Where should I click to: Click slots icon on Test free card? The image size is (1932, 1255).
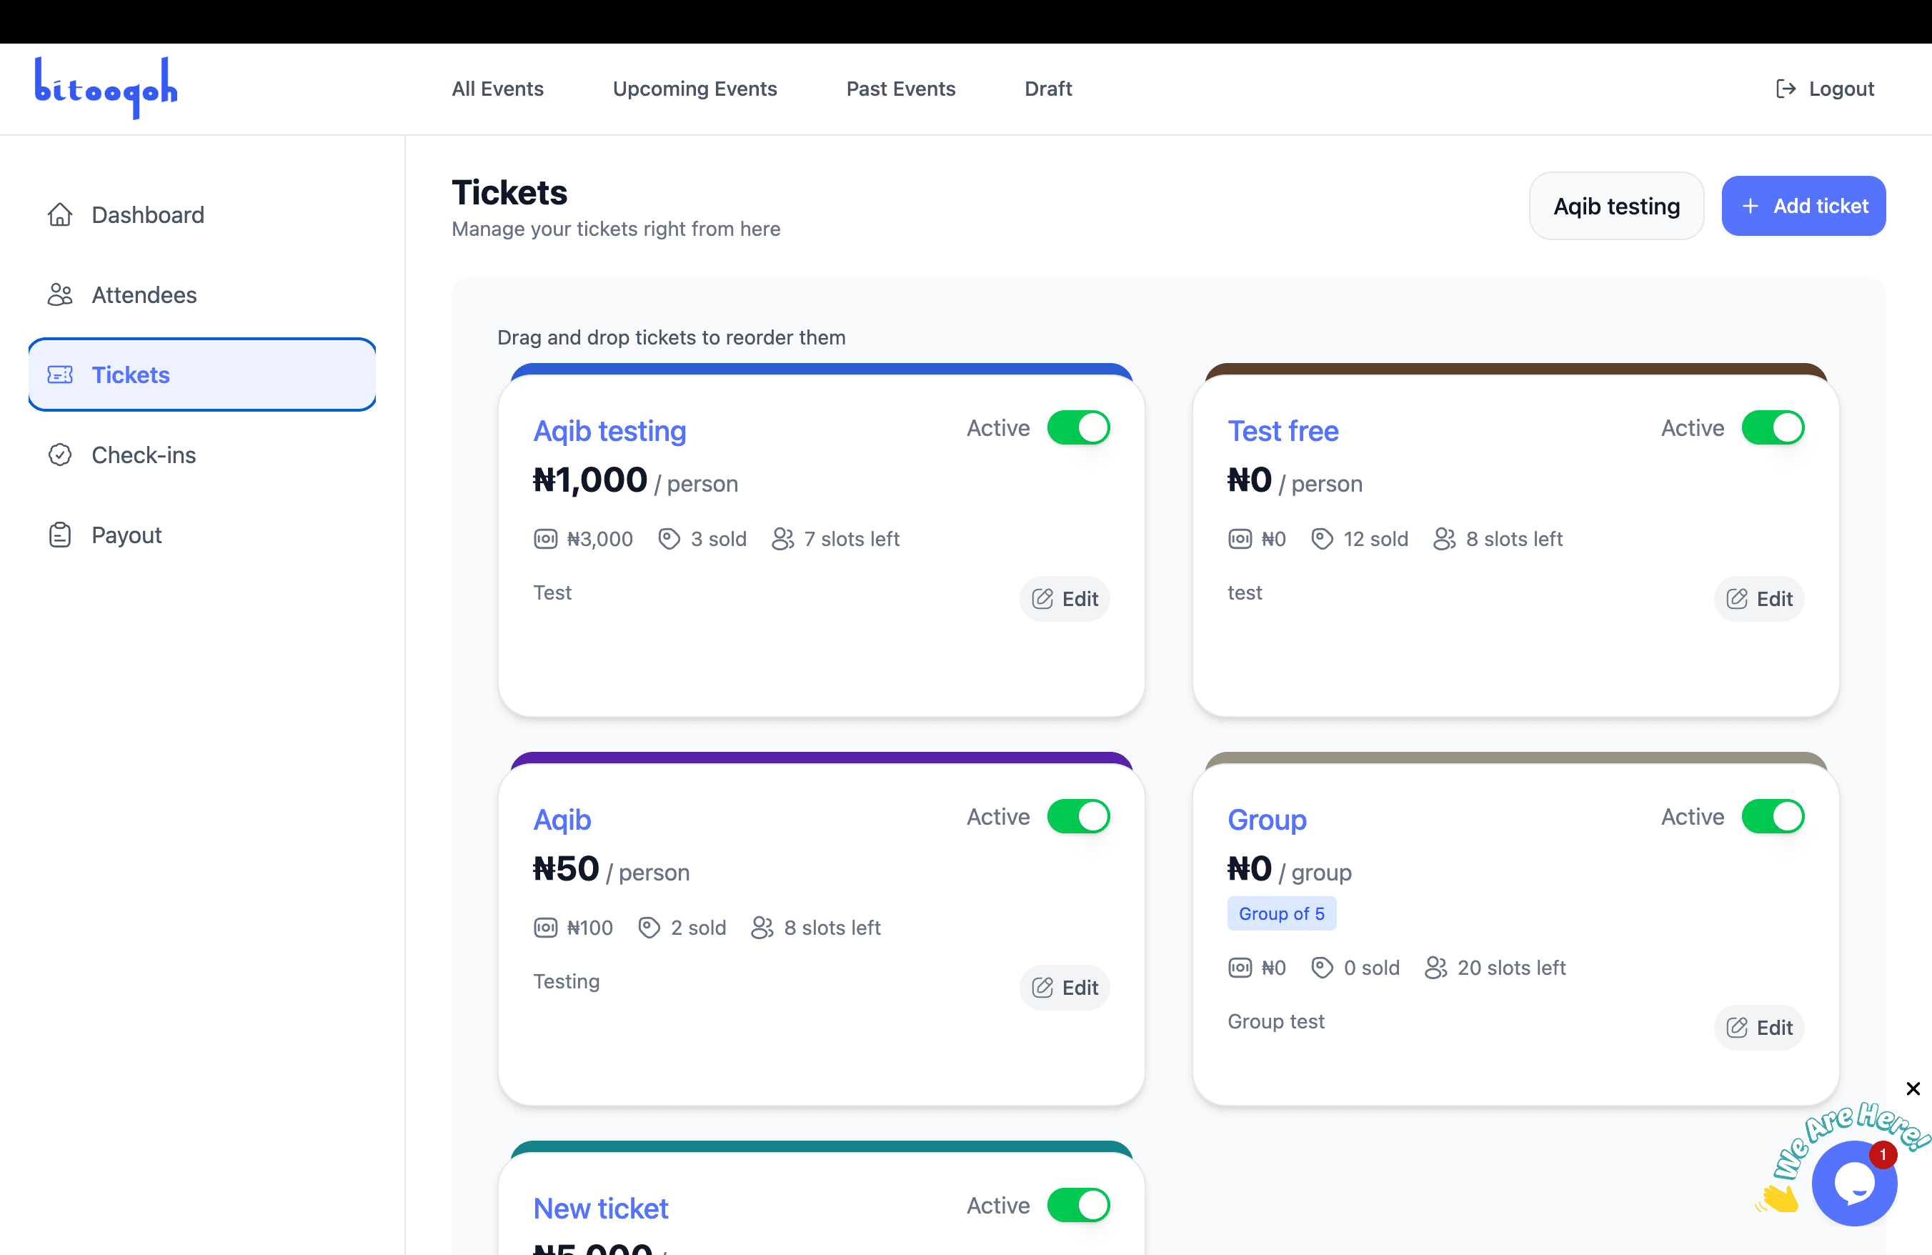1444,539
